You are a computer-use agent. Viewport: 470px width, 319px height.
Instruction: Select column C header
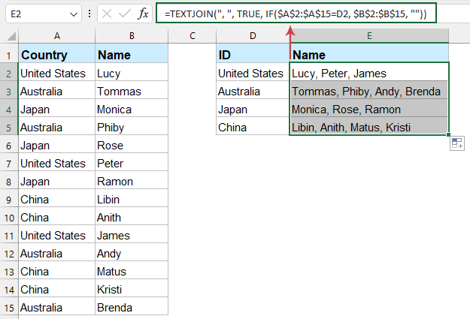point(193,36)
